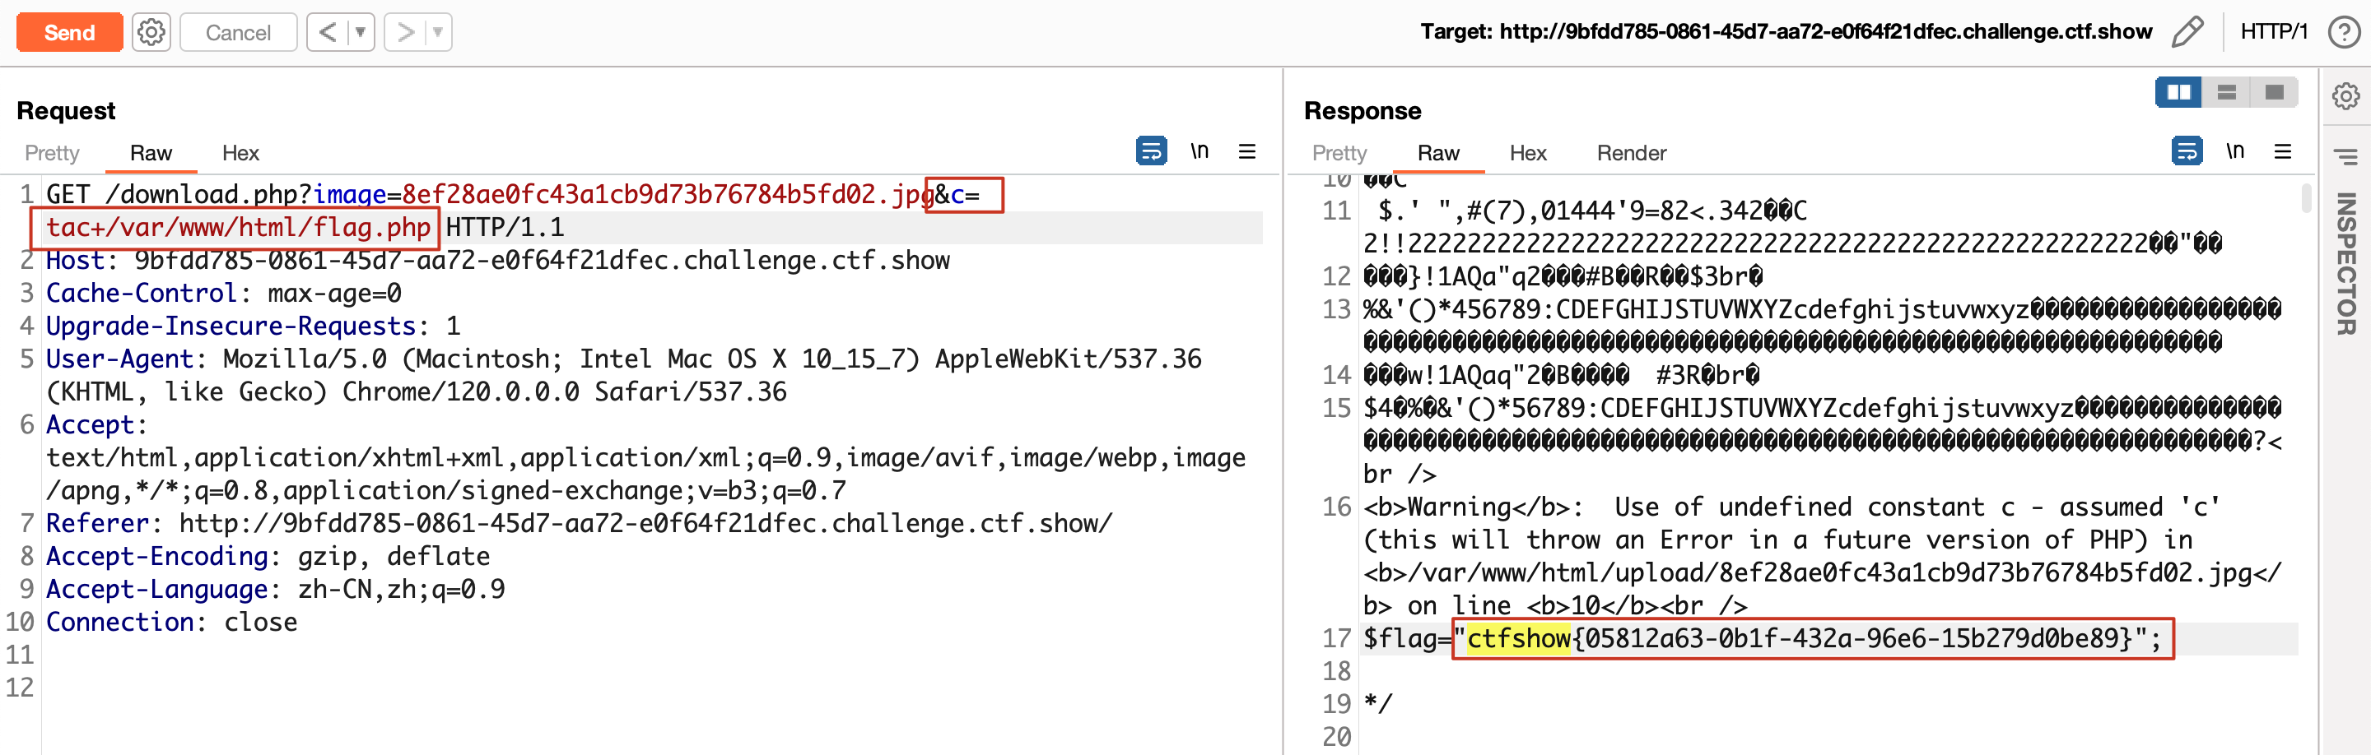
Task: Open help question mark icon
Action: (x=2343, y=32)
